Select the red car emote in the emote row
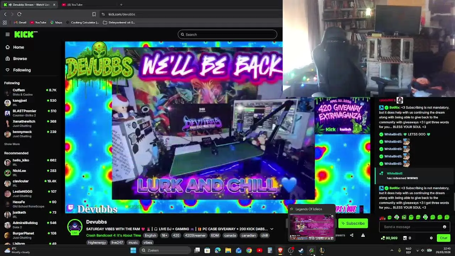The image size is (455, 256). click(x=382, y=217)
